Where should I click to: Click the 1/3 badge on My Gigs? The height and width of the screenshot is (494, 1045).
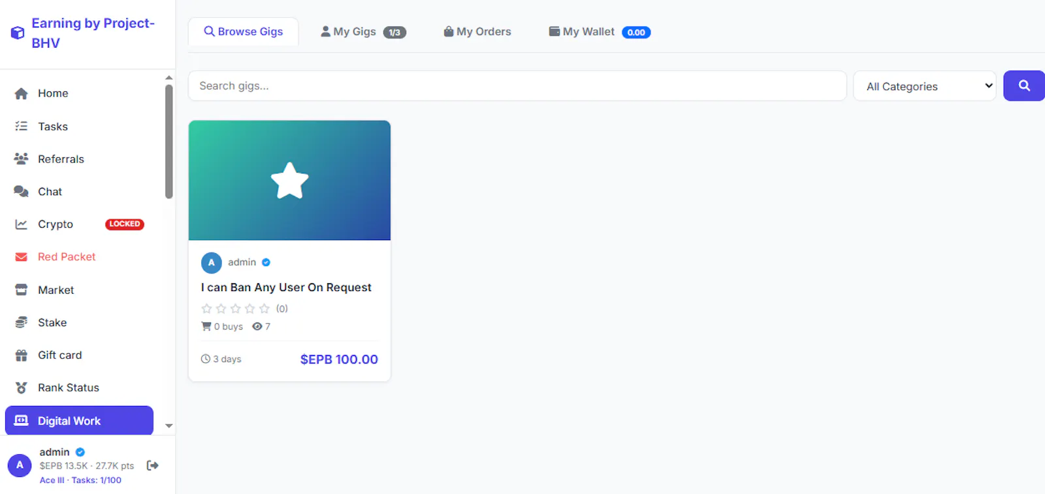click(394, 32)
